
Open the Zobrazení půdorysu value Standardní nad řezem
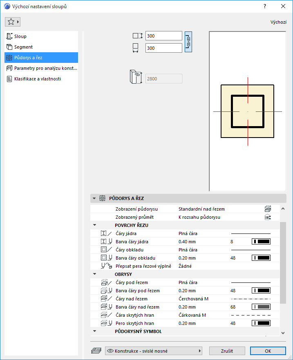click(201, 209)
